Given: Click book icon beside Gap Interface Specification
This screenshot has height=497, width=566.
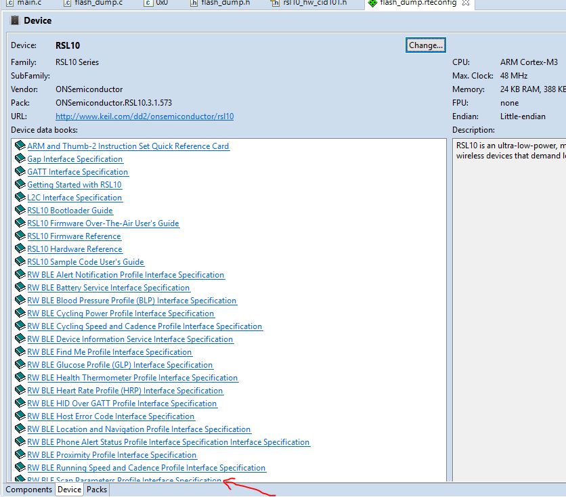Looking at the screenshot, I should coord(20,158).
